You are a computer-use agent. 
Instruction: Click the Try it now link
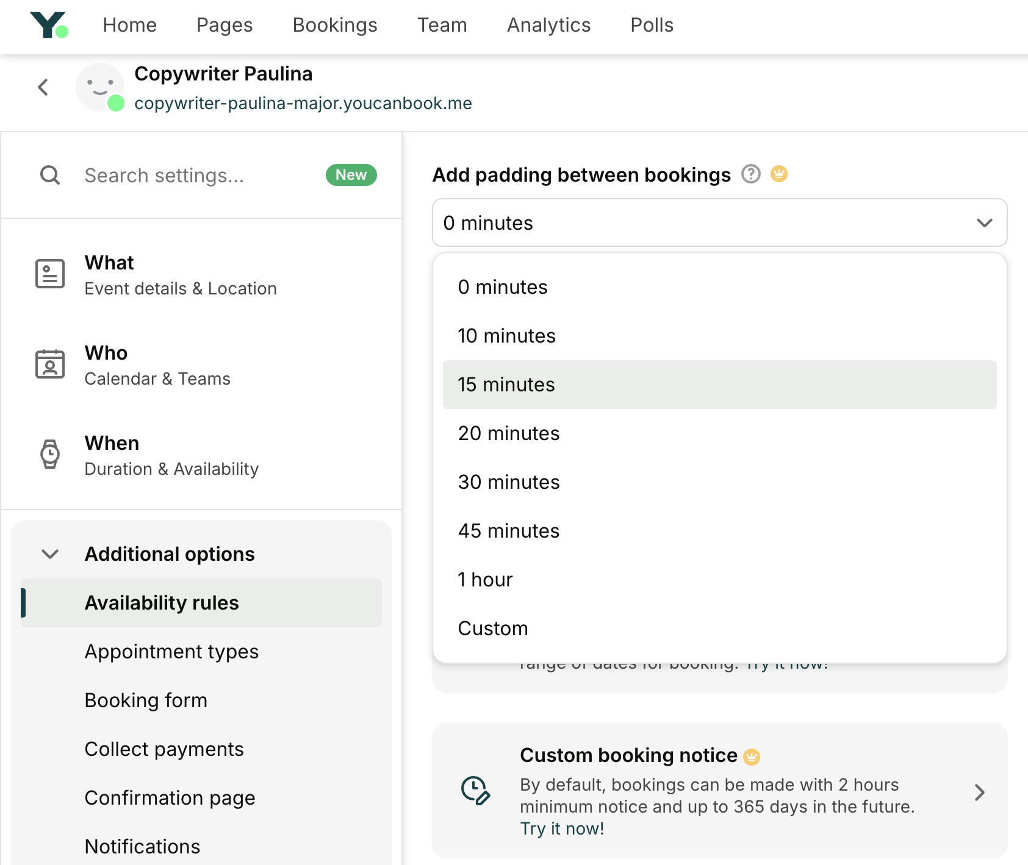[x=561, y=828]
